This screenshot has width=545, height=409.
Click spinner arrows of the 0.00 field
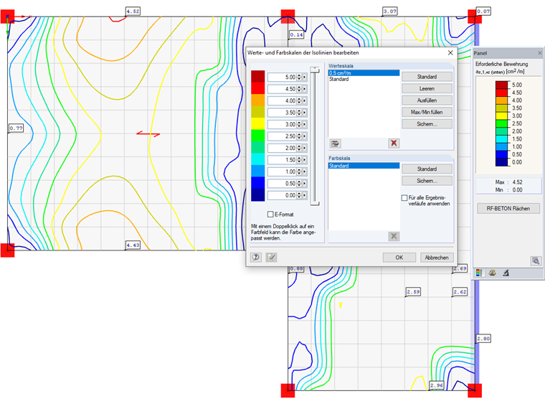click(x=299, y=195)
